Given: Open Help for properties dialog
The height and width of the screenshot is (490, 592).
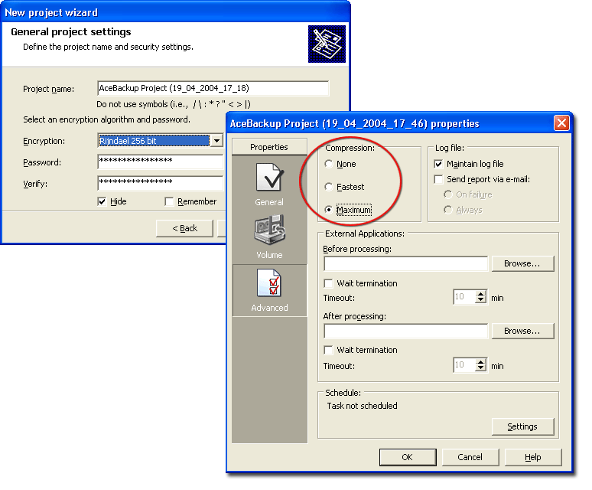Looking at the screenshot, I should [533, 457].
